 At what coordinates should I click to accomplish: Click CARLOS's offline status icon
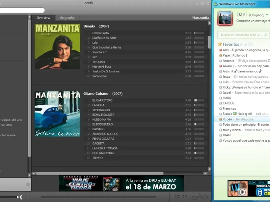pos(220,103)
